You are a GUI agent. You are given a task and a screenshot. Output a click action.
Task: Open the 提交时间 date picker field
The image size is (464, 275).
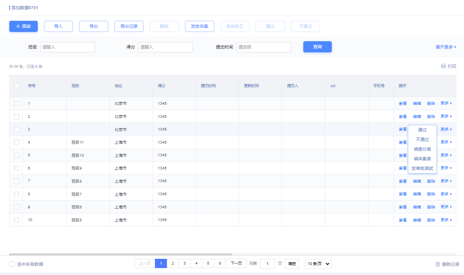[x=264, y=47]
